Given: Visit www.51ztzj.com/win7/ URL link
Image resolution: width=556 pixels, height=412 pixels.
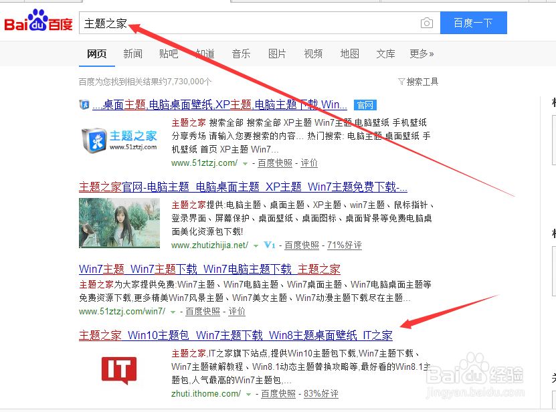Looking at the screenshot, I should [x=122, y=312].
